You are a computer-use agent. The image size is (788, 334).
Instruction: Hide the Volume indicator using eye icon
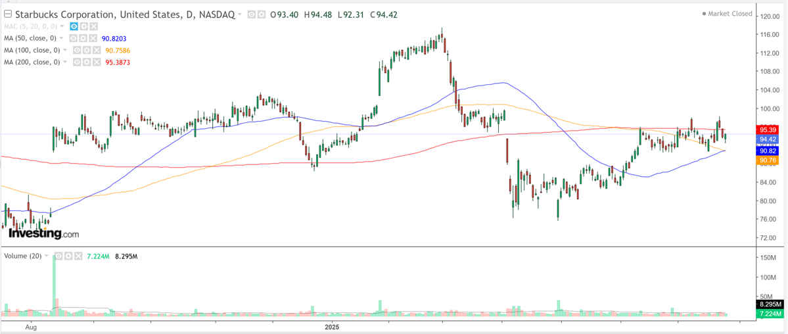tap(58, 256)
